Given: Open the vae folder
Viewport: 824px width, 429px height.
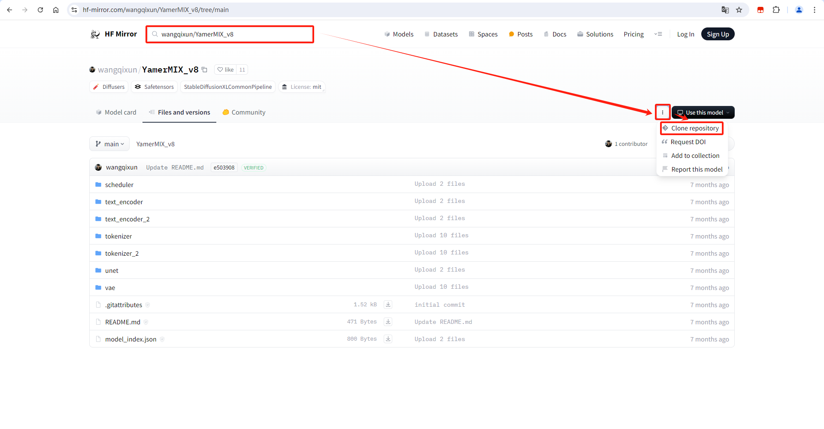Looking at the screenshot, I should [x=110, y=288].
